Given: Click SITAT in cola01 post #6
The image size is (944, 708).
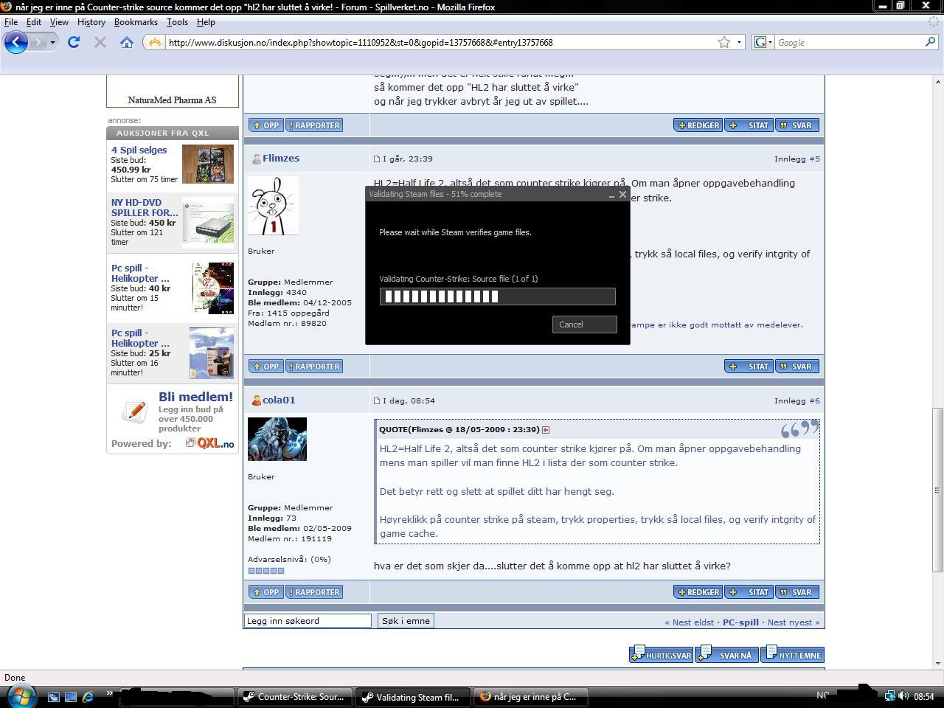Looking at the screenshot, I should [x=749, y=592].
